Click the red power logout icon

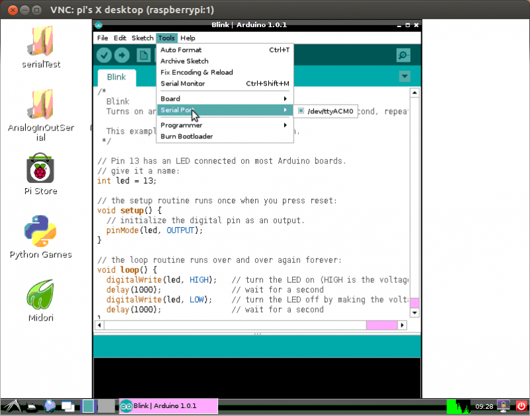point(521,406)
